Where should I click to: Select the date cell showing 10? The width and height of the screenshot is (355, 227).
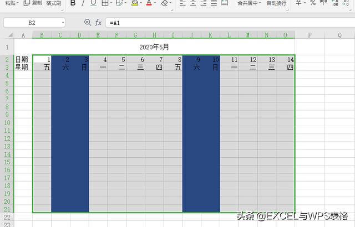(x=211, y=59)
